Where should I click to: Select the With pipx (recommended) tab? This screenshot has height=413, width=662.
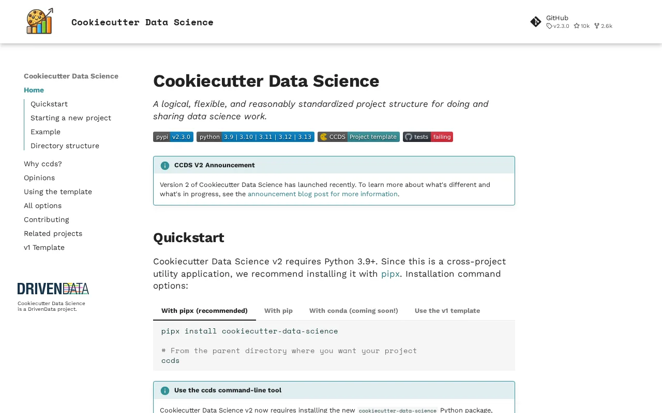pos(204,310)
